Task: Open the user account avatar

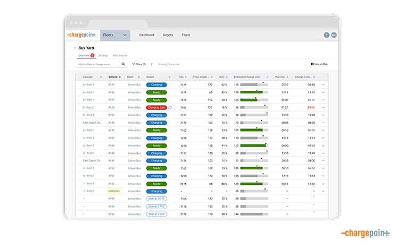Action: click(334, 35)
